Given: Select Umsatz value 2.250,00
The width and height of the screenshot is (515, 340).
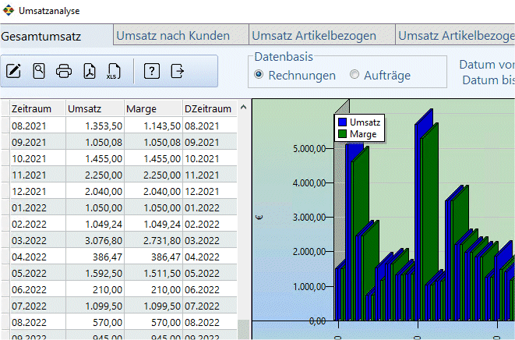Looking at the screenshot, I should [95, 175].
